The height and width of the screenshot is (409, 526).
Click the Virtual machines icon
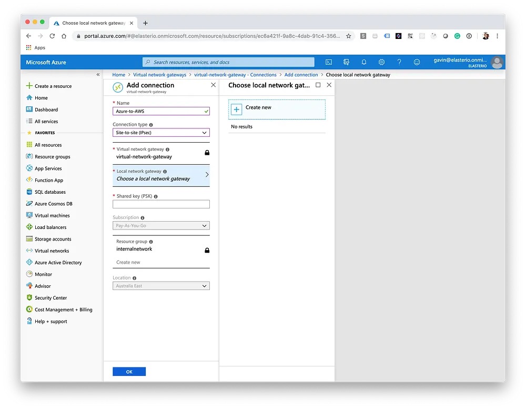point(29,215)
